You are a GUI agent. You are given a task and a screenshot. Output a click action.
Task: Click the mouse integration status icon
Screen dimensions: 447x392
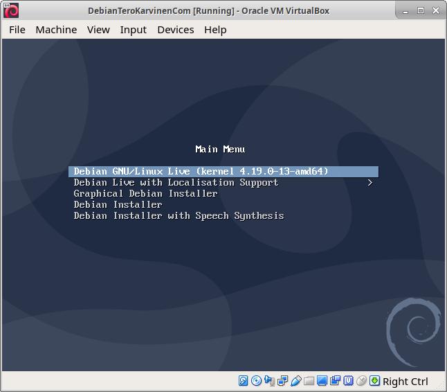(x=362, y=381)
